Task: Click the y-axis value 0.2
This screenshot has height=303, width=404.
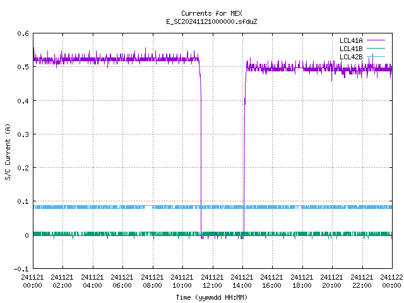Action: pyautogui.click(x=23, y=168)
